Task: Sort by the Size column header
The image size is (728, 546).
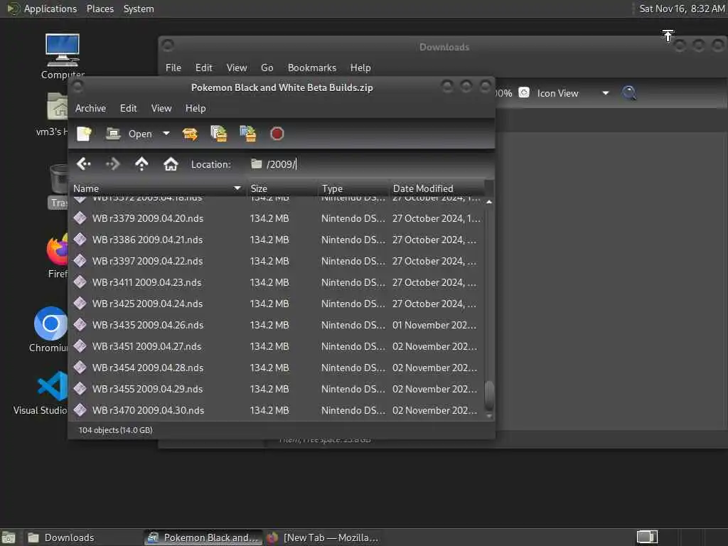Action: tap(282, 188)
